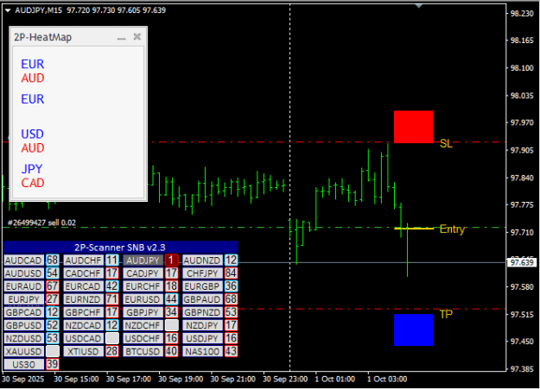This screenshot has width=540, height=389.
Task: Open NZDCAD from scanner panel
Action: [83, 325]
